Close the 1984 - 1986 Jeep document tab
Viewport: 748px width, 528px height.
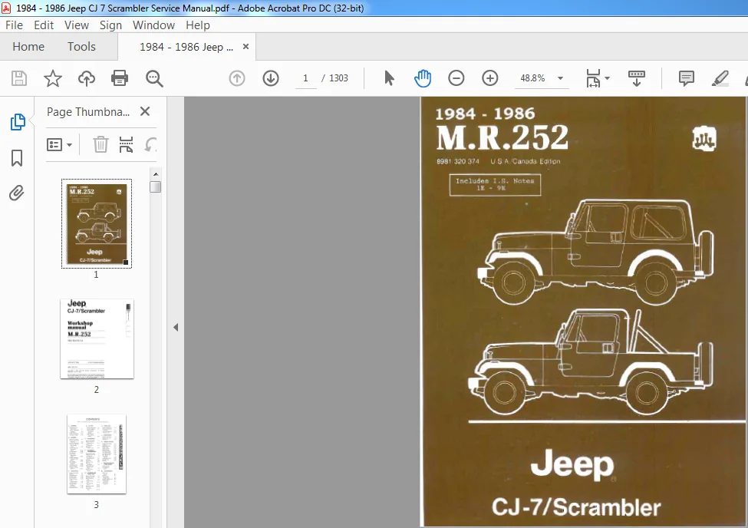245,46
